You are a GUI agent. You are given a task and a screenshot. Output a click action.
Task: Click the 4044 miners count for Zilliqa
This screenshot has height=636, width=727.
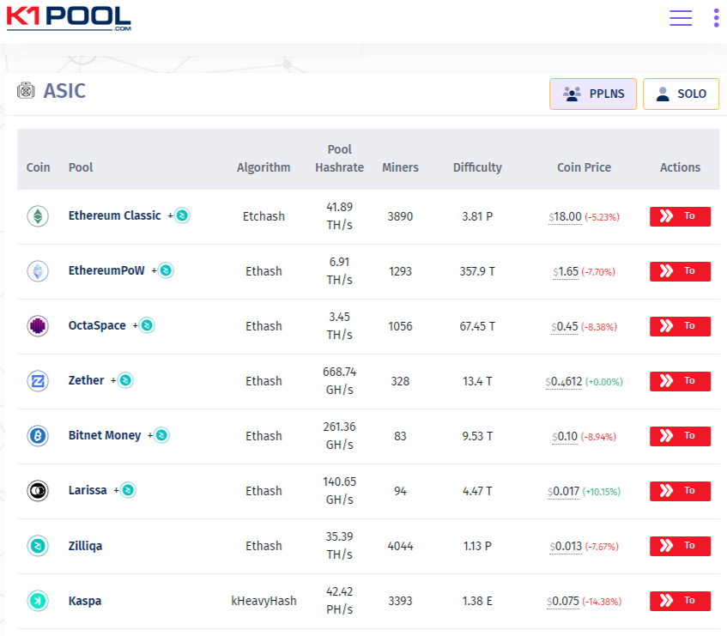point(400,546)
